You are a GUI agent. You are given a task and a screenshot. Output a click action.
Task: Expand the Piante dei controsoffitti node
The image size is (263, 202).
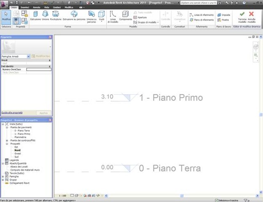7,140
